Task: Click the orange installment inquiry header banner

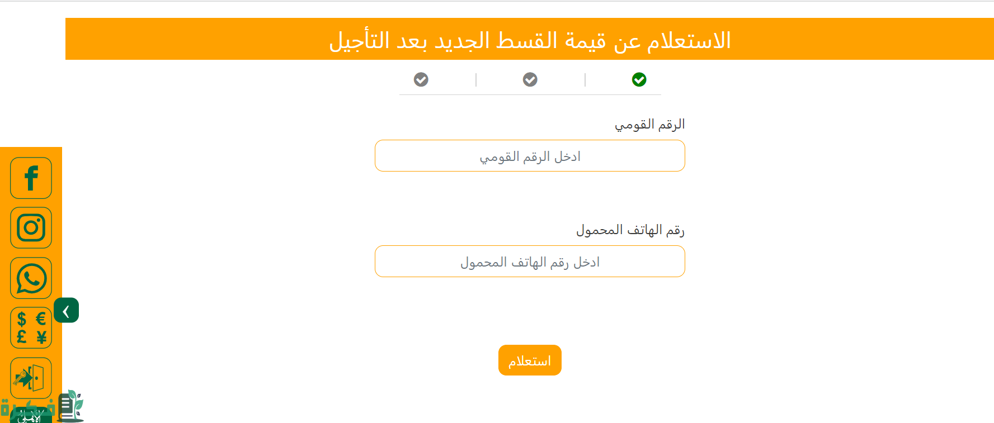Action: click(x=529, y=39)
